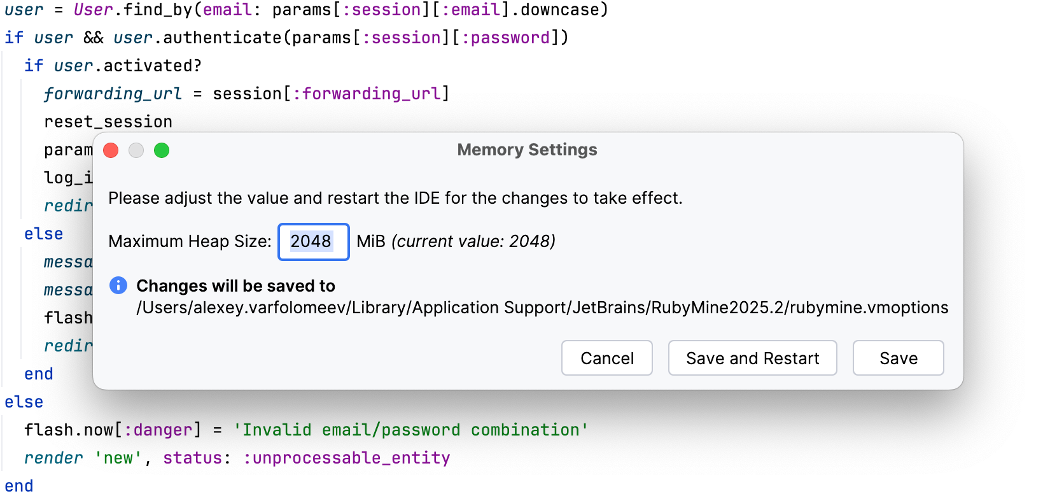This screenshot has height=503, width=1064.
Task: Click the green zoom circle on the dialog
Action: (x=162, y=150)
